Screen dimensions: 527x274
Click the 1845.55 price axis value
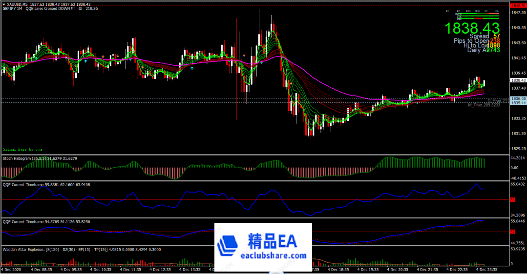(x=518, y=27)
